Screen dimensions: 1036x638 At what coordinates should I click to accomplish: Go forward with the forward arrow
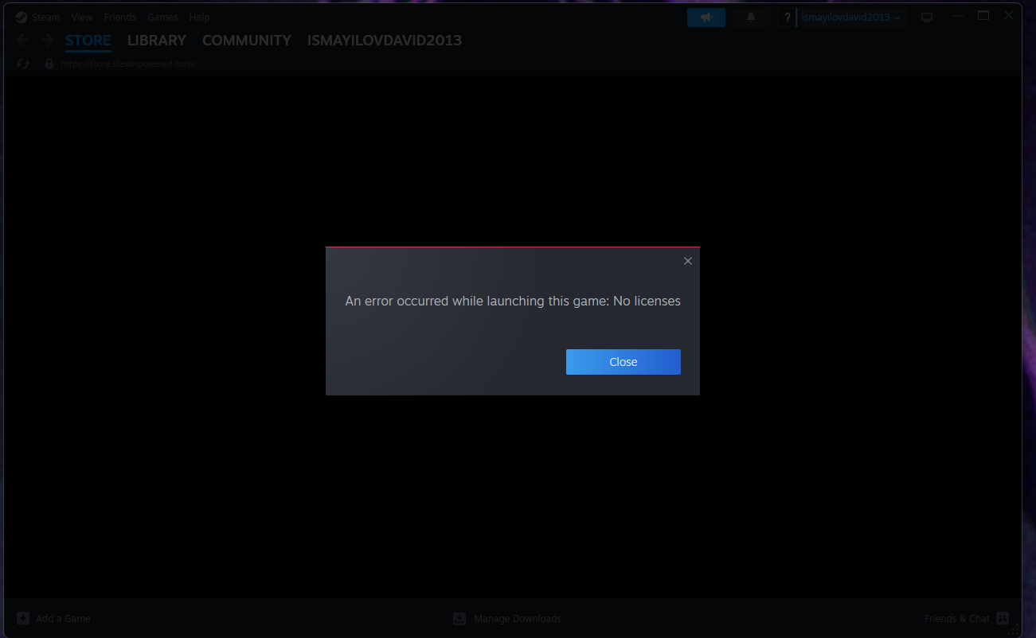point(48,41)
